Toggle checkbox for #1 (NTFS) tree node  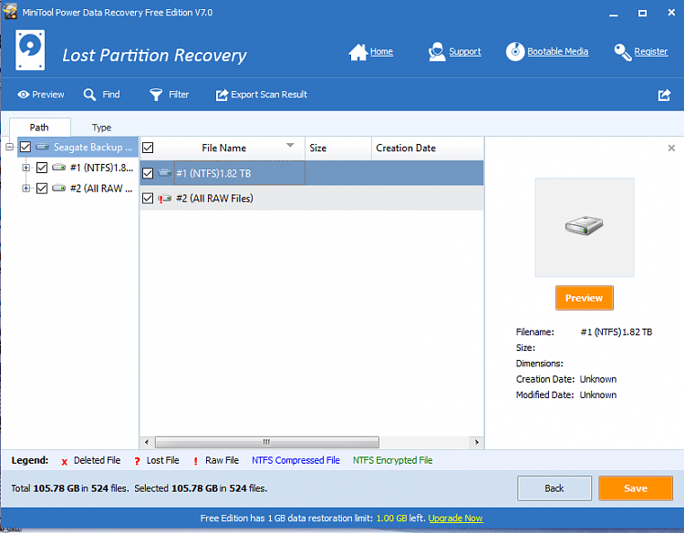click(x=42, y=168)
